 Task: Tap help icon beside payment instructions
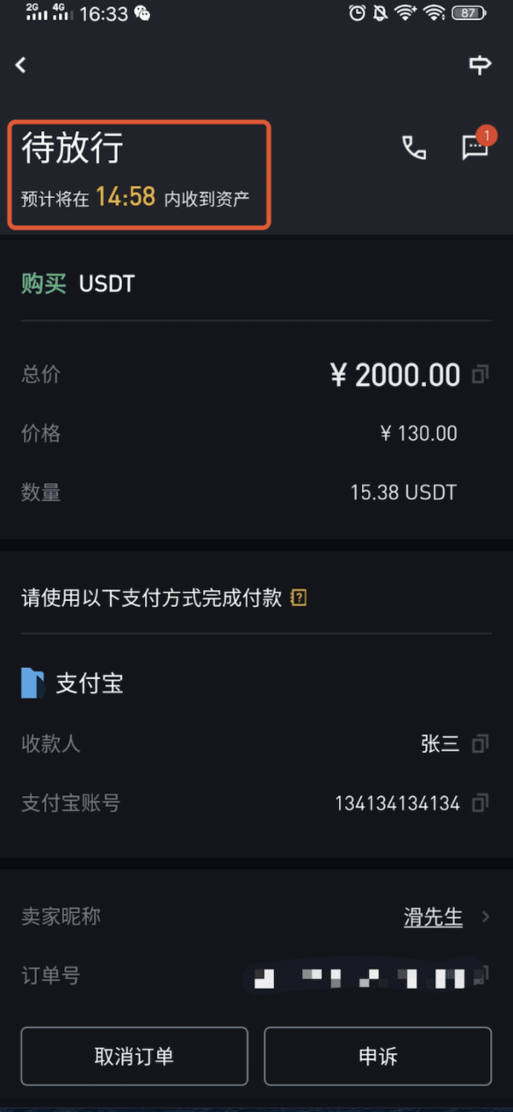click(299, 599)
